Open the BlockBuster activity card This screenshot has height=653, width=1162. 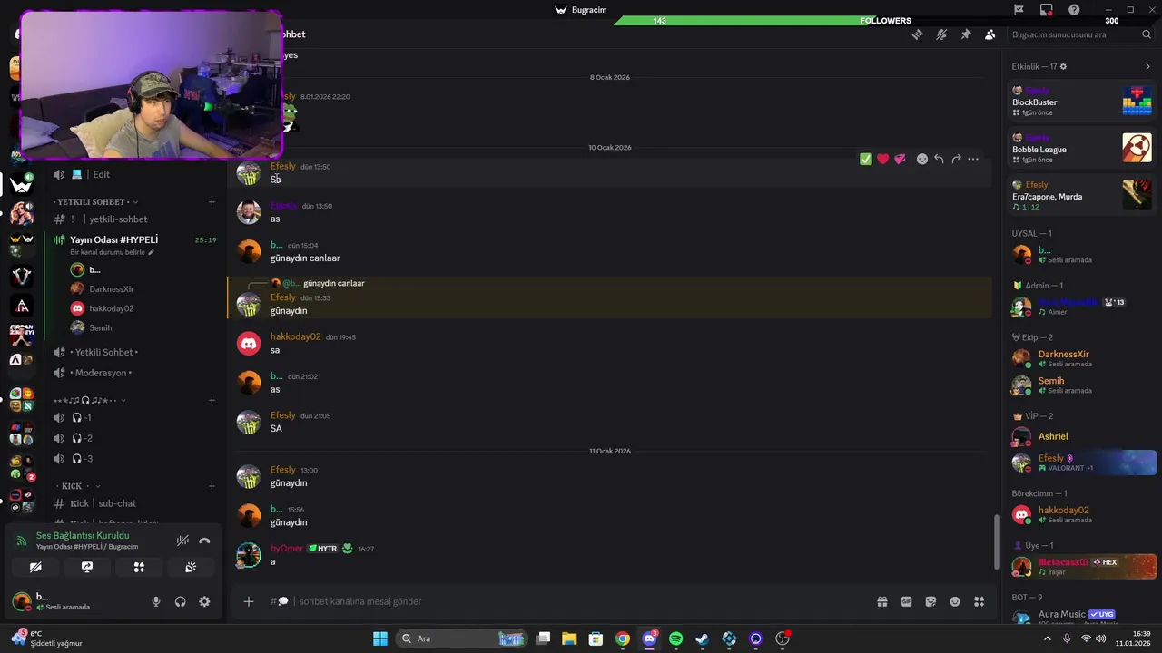click(x=1082, y=102)
